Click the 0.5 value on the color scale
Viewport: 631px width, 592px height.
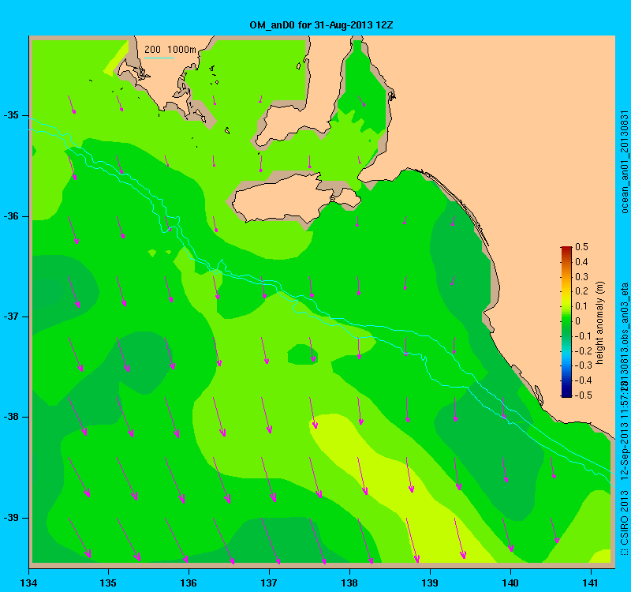coord(581,247)
